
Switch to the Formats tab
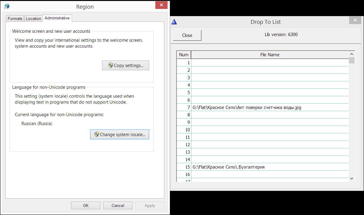point(15,18)
